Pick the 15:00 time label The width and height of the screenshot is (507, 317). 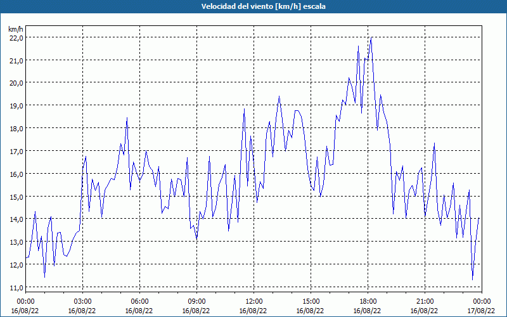(311, 302)
